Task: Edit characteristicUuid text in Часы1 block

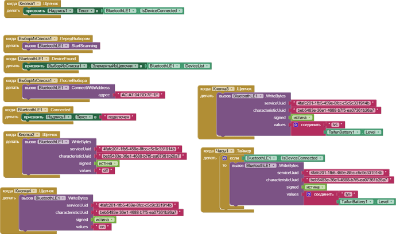Action: click(x=348, y=180)
